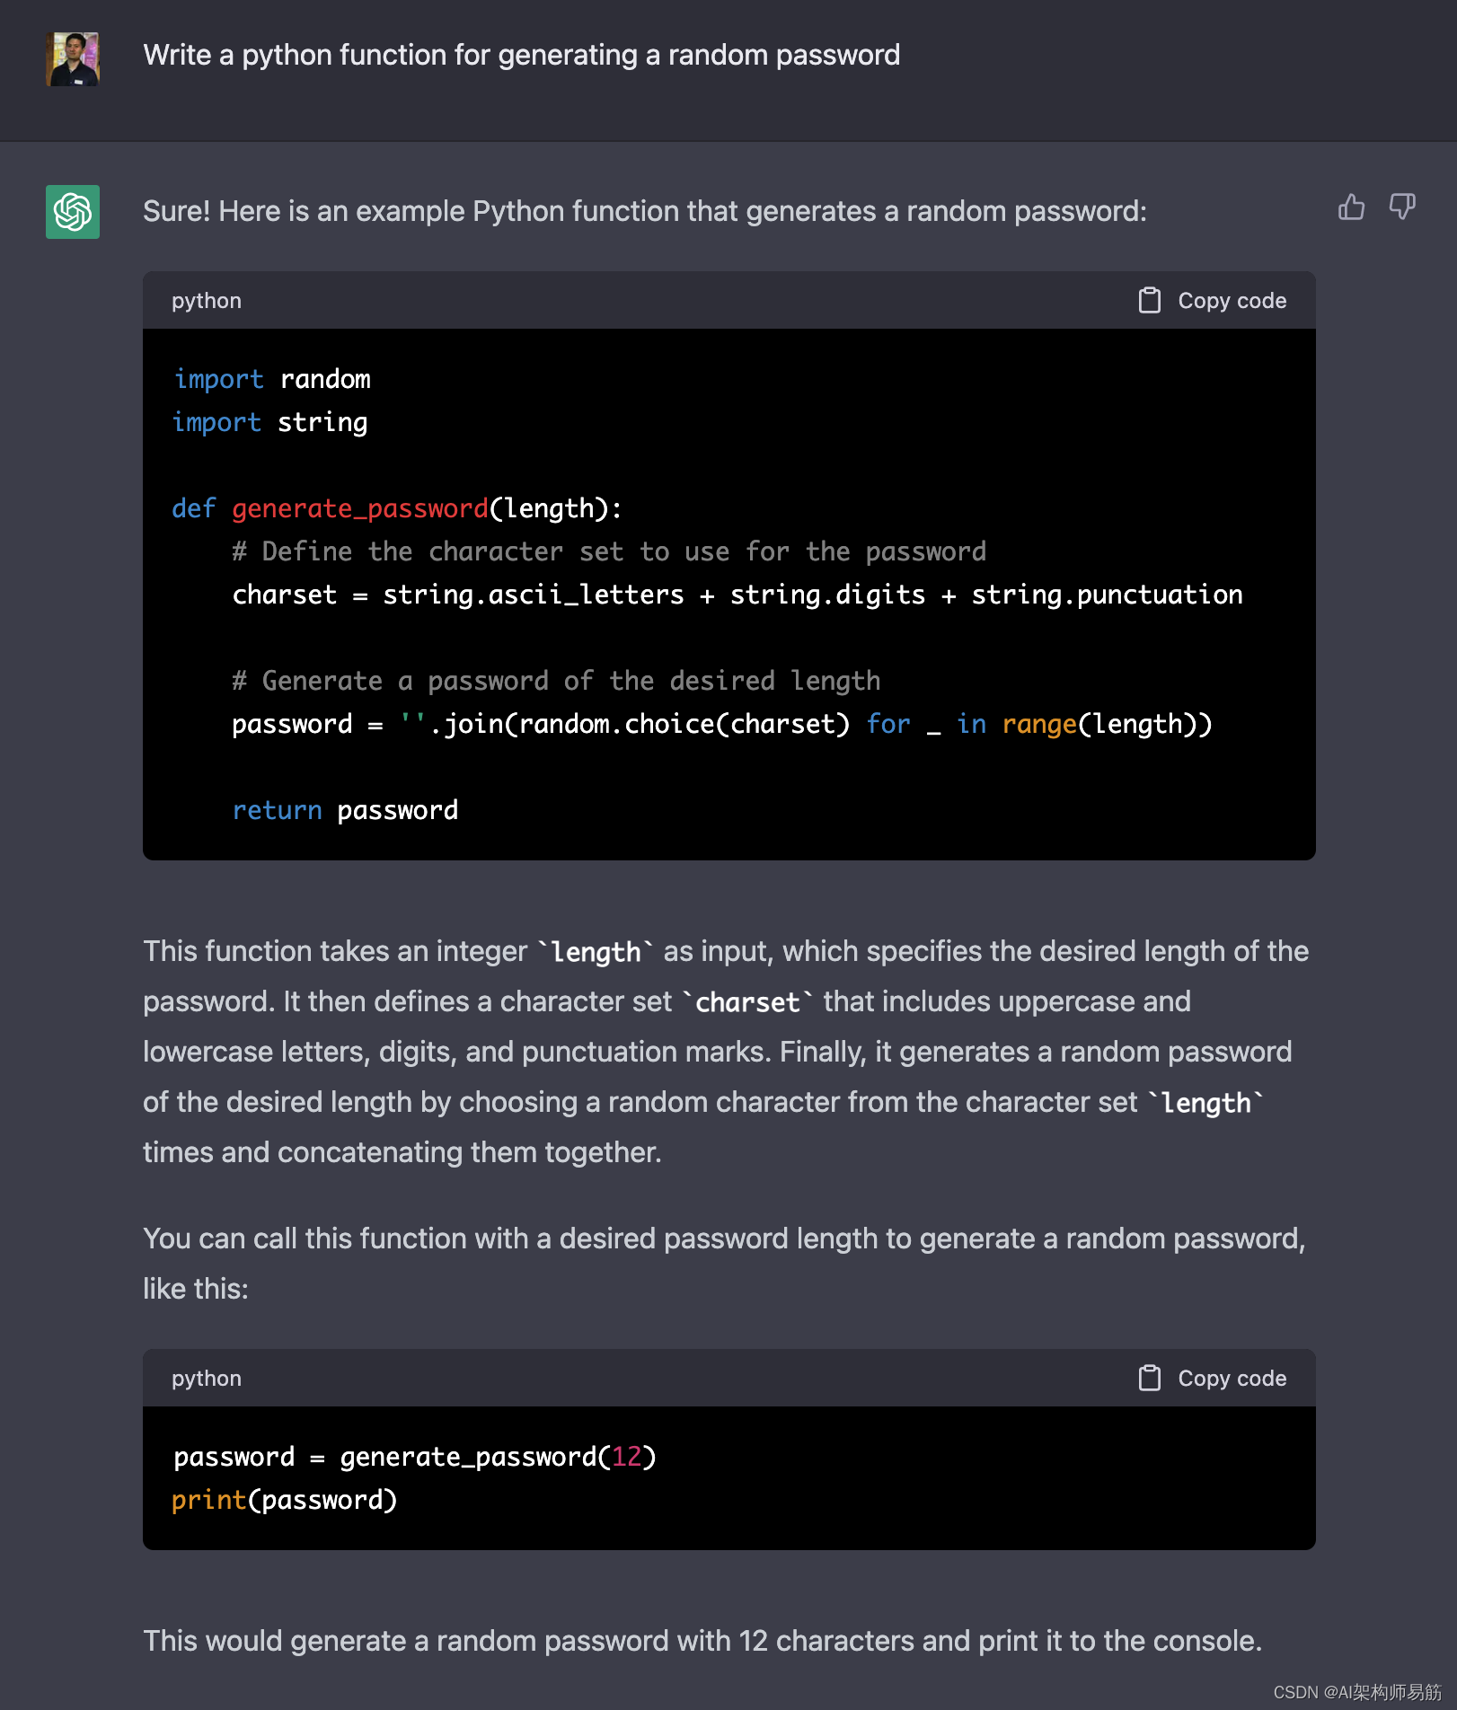Click the 'import string' code line

[x=270, y=422]
